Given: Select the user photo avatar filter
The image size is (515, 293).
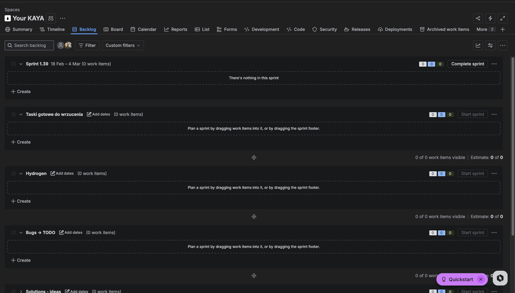Looking at the screenshot, I should [68, 45].
